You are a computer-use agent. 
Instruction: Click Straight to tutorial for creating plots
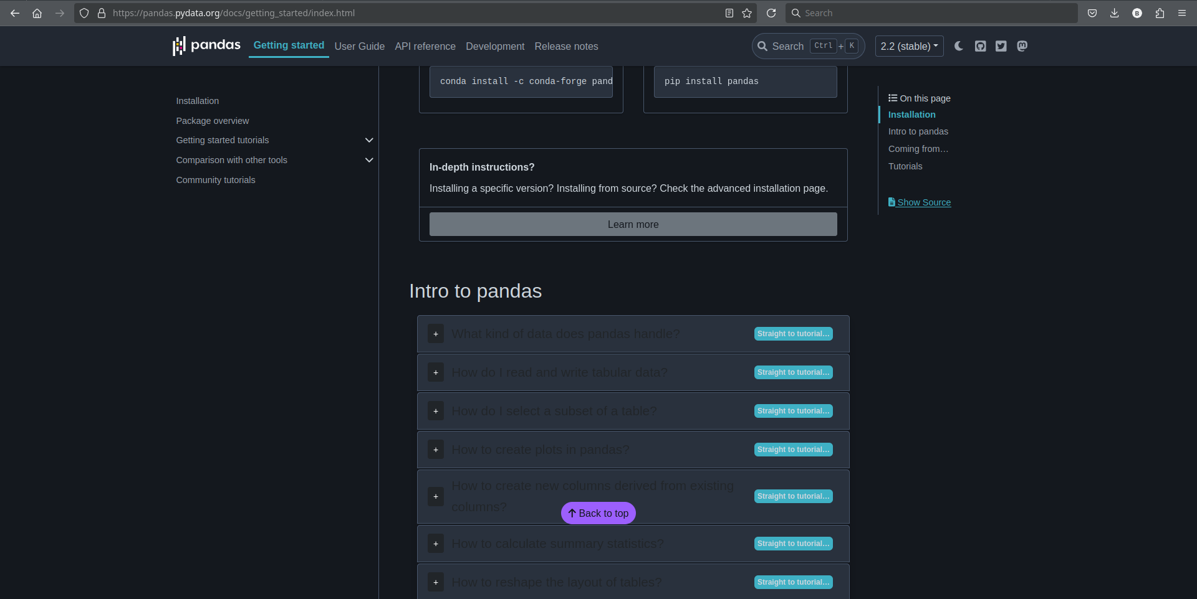click(x=794, y=450)
